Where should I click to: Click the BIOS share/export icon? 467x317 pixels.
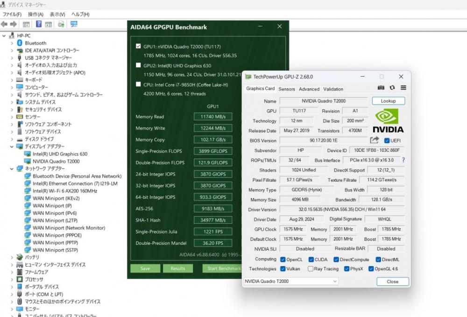pyautogui.click(x=375, y=140)
